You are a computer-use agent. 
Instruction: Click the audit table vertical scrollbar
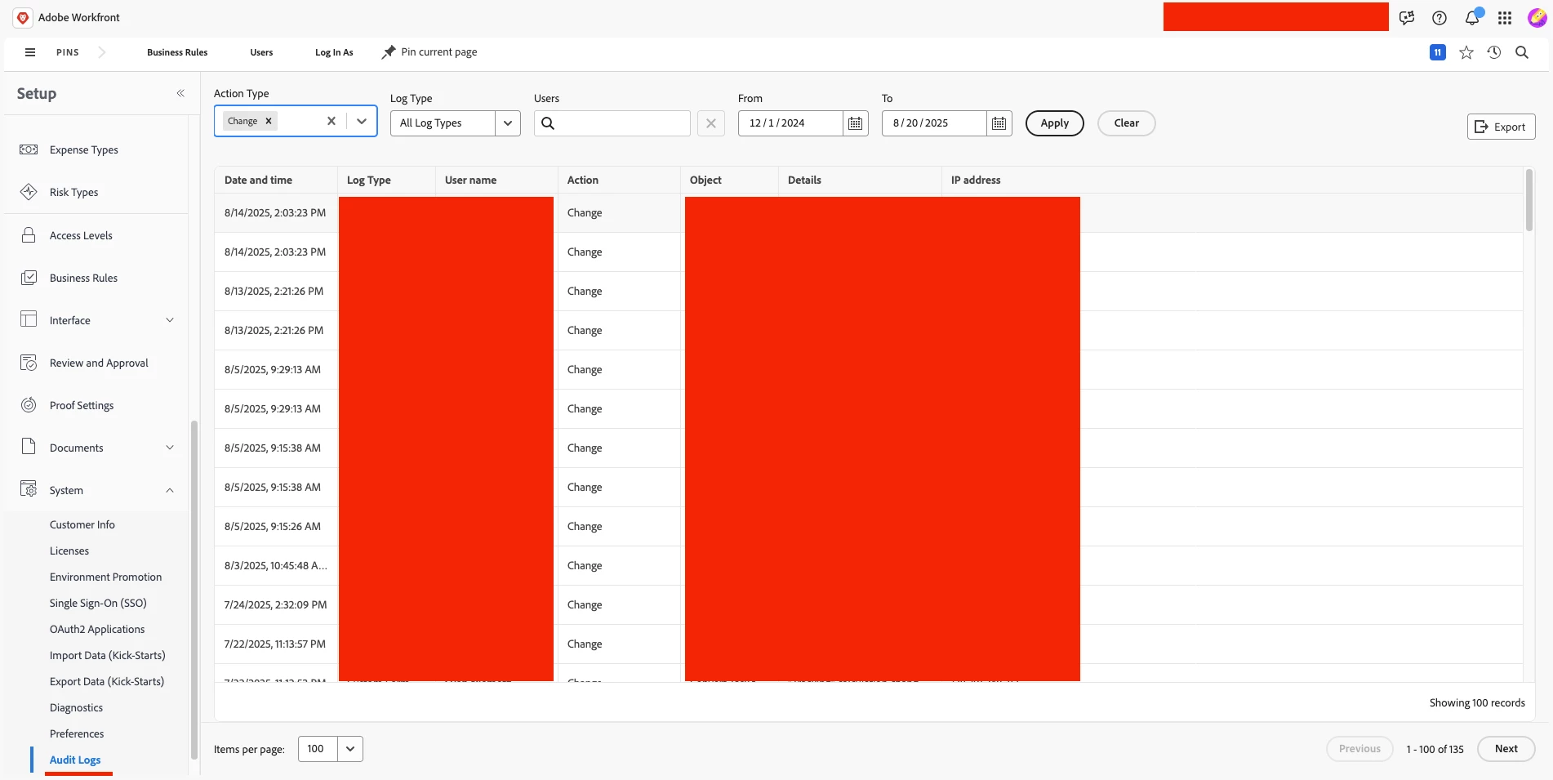1529,200
